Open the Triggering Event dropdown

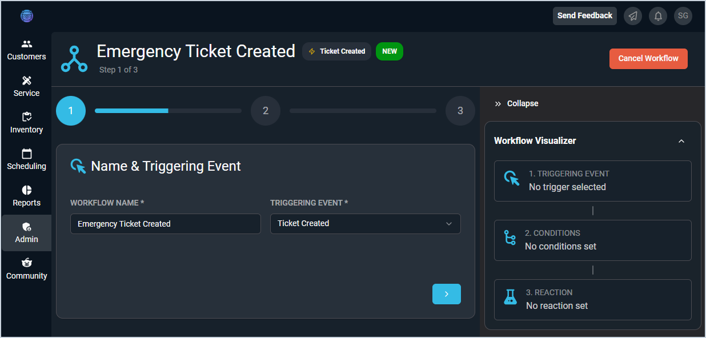[x=366, y=224]
